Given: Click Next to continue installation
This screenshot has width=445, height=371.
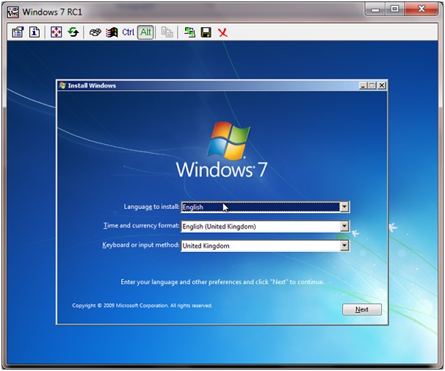Looking at the screenshot, I should pyautogui.click(x=362, y=309).
